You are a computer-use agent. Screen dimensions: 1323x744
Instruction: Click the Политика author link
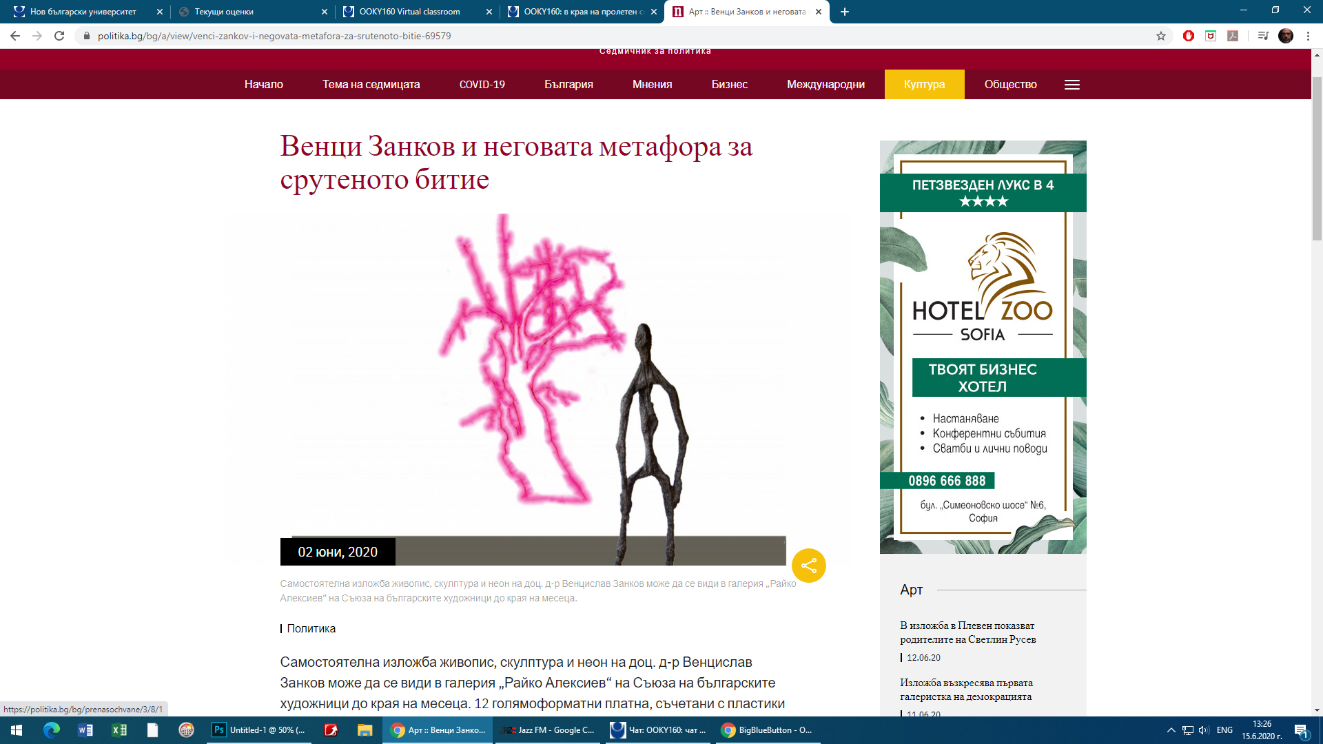click(311, 628)
